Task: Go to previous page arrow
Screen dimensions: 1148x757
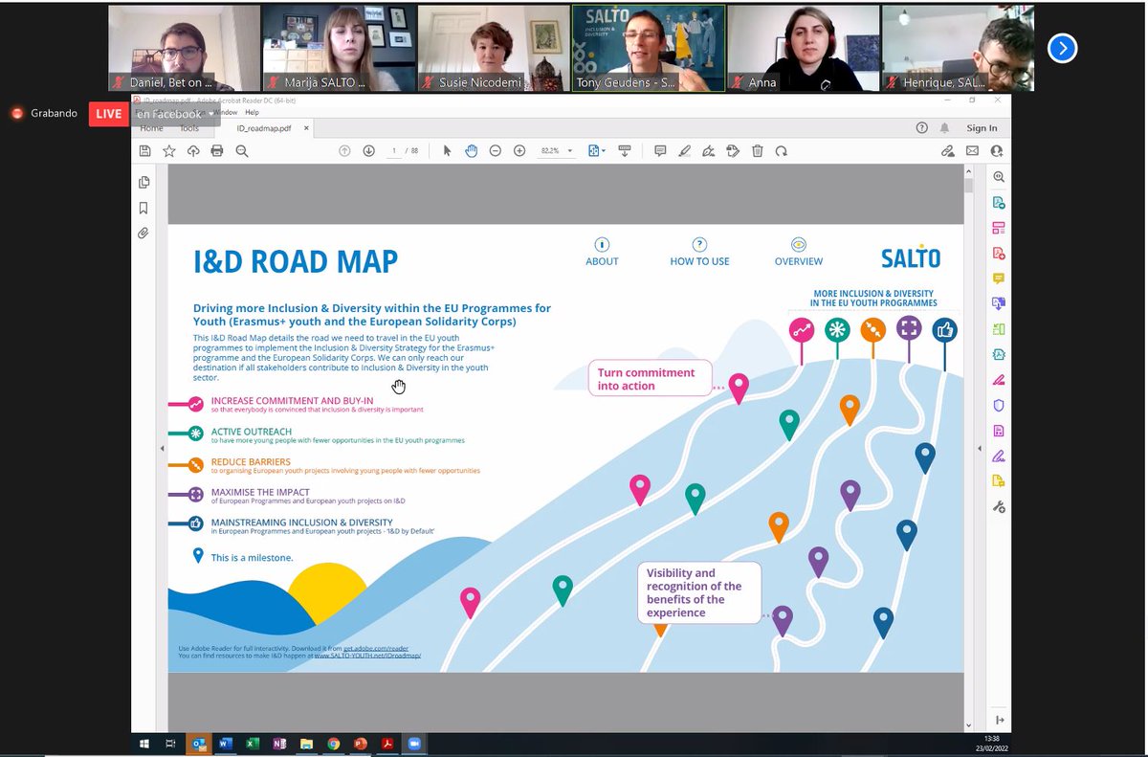Action: [344, 150]
